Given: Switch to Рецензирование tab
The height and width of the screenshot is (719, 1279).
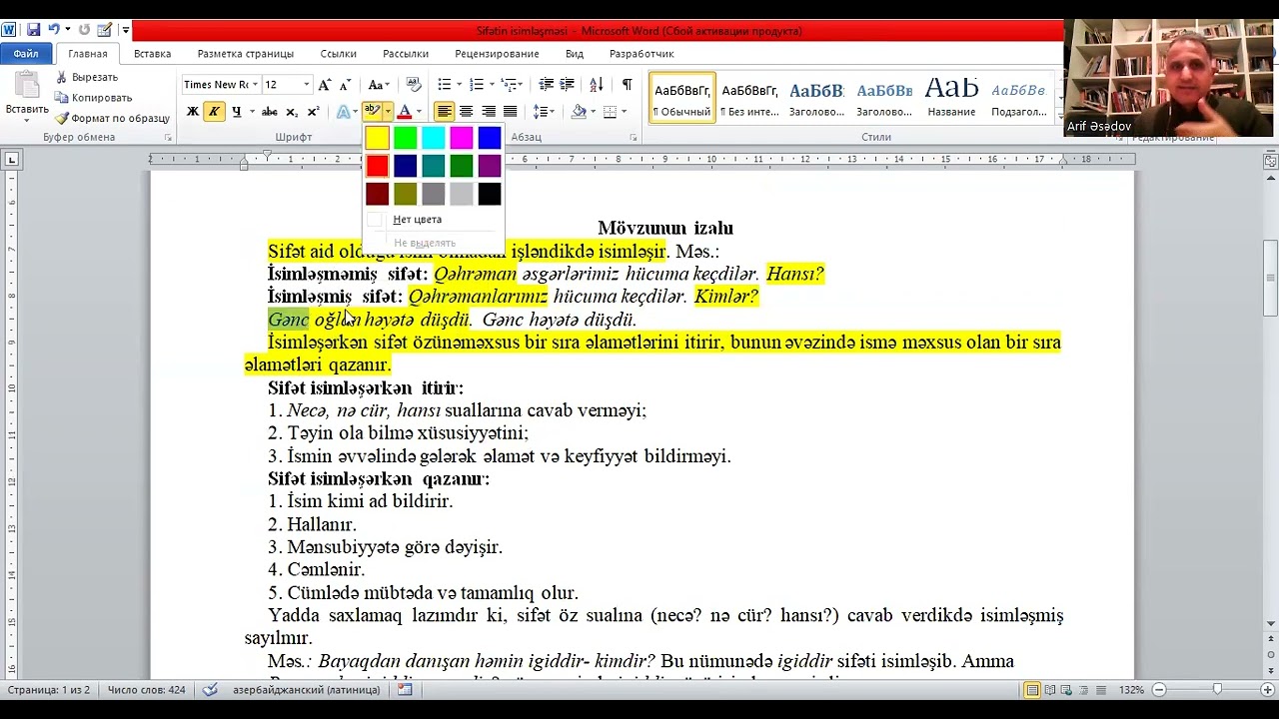Looking at the screenshot, I should tap(497, 54).
